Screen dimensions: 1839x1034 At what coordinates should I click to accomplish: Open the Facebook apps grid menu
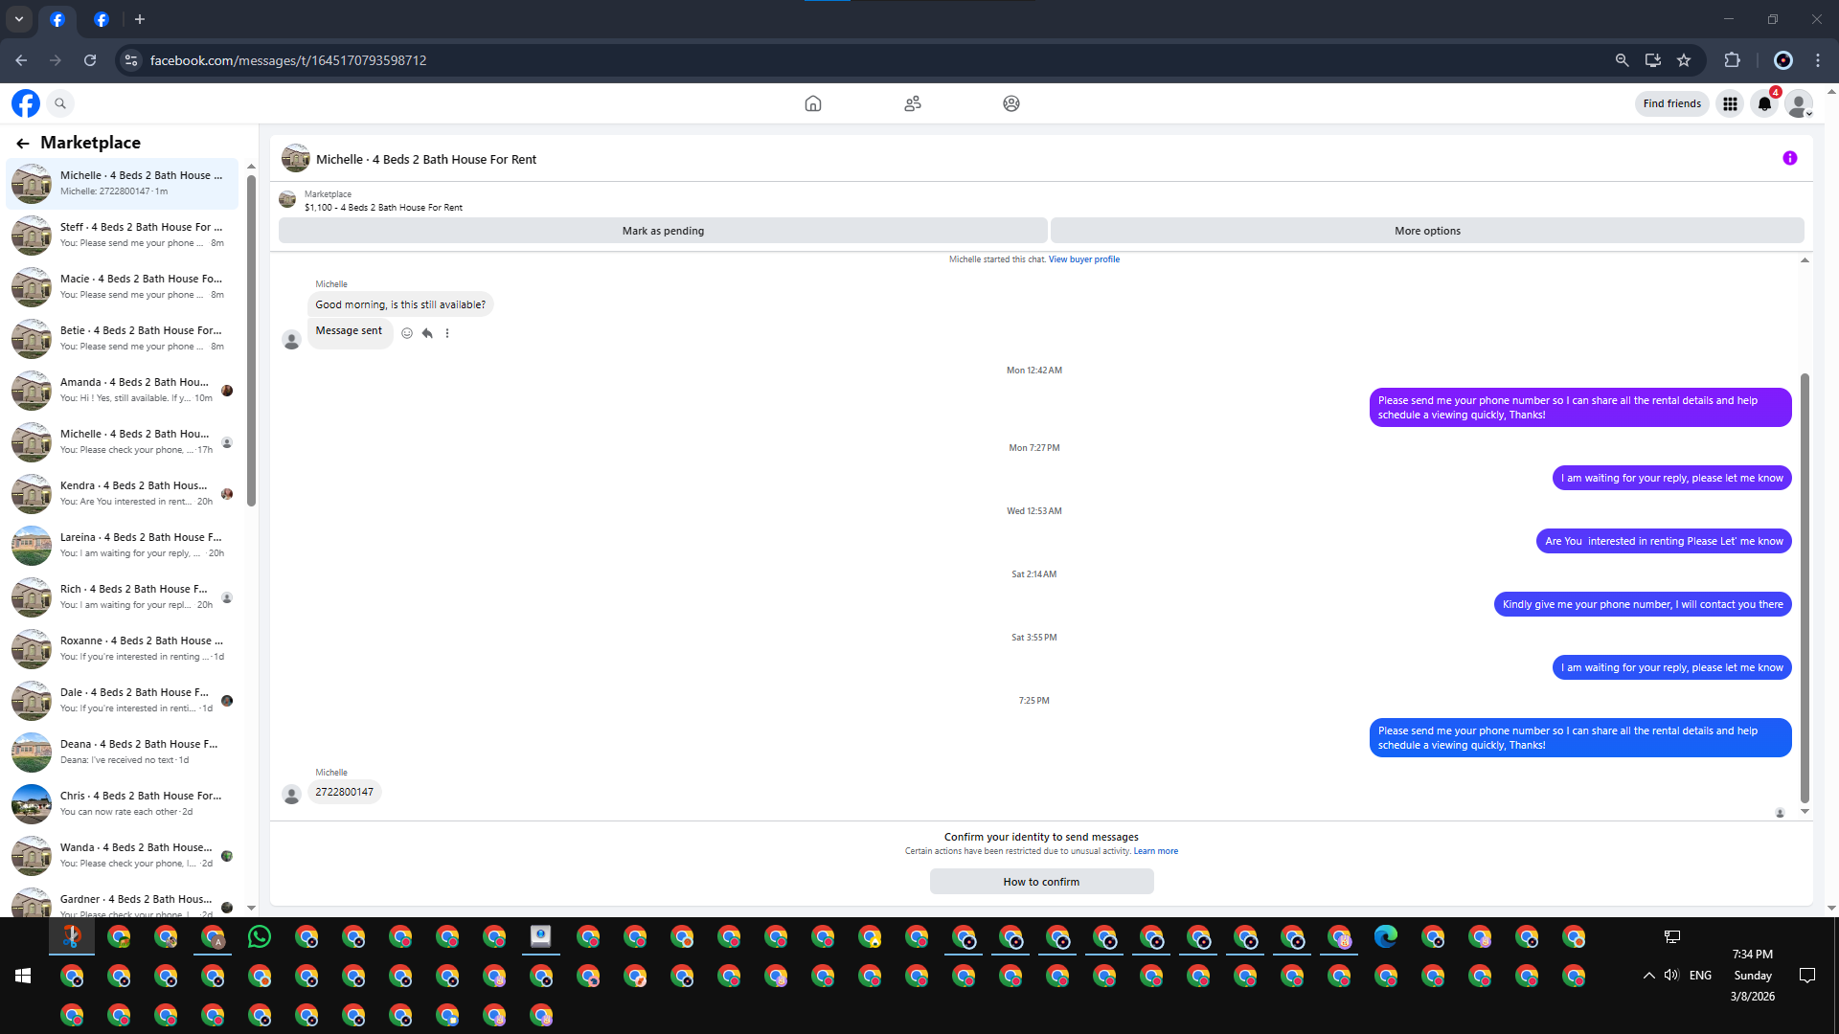(1730, 103)
